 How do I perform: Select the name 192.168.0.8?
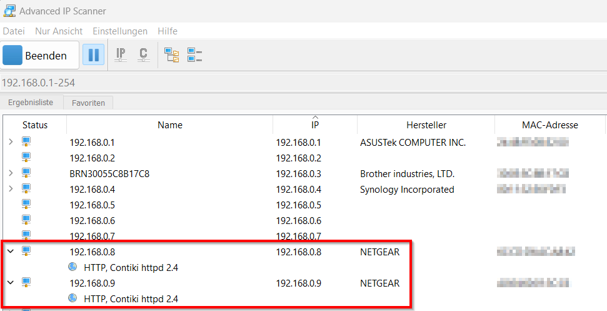pyautogui.click(x=92, y=252)
